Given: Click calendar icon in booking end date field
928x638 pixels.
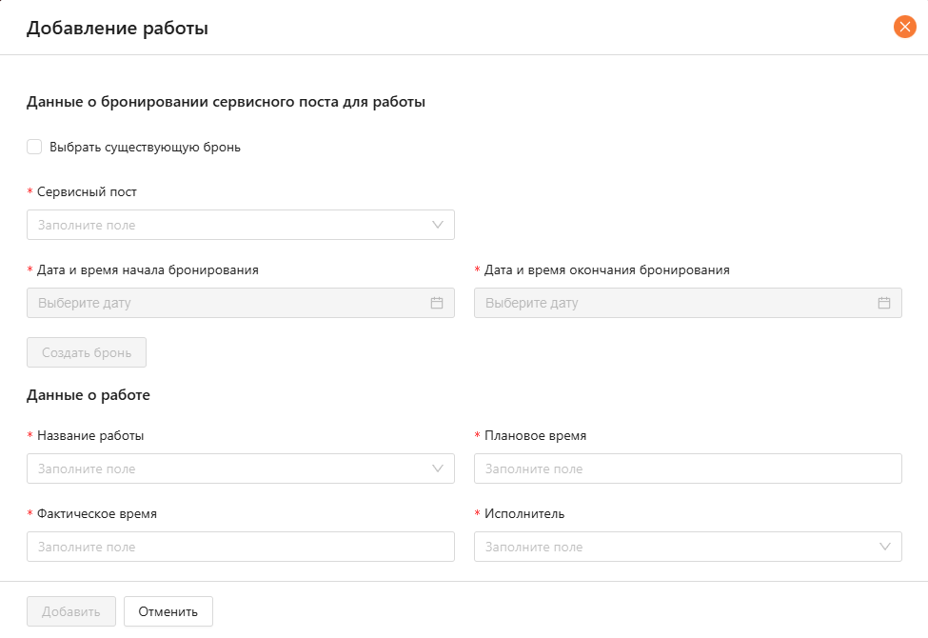Looking at the screenshot, I should point(883,303).
